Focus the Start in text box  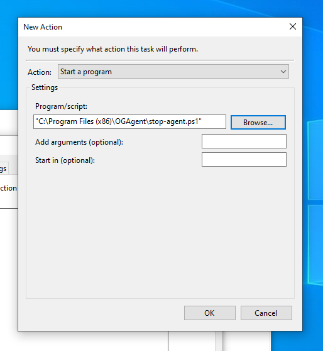click(244, 160)
